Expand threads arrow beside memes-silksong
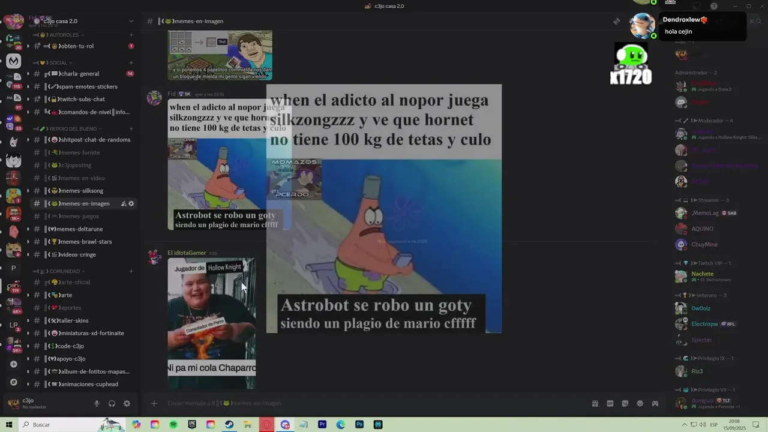Viewport: 768px width, 432px height. (28, 191)
